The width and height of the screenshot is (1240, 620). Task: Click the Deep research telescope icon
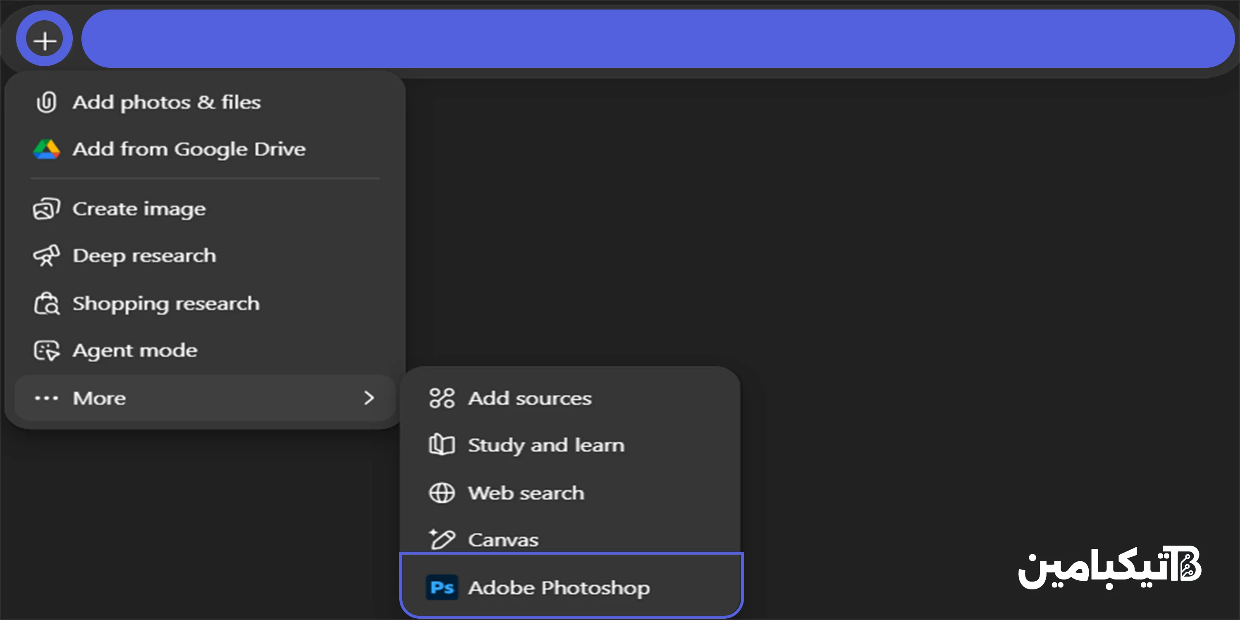pos(46,255)
